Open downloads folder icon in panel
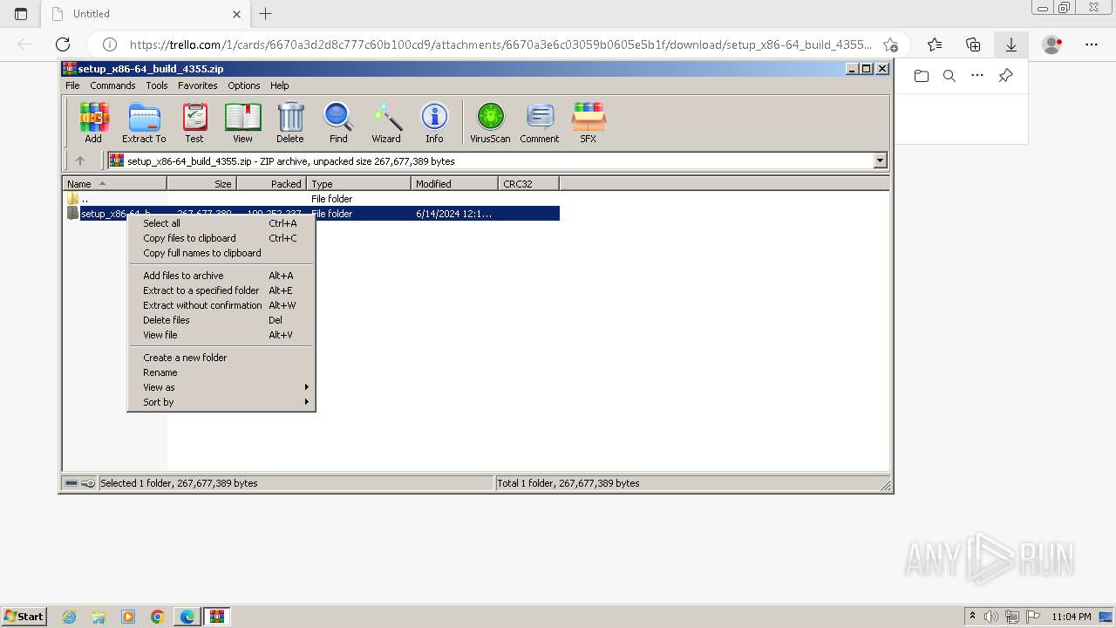The image size is (1116, 628). coord(922,76)
